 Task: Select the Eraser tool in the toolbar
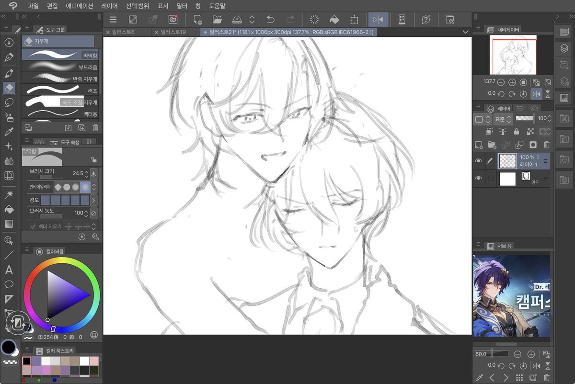[x=9, y=88]
